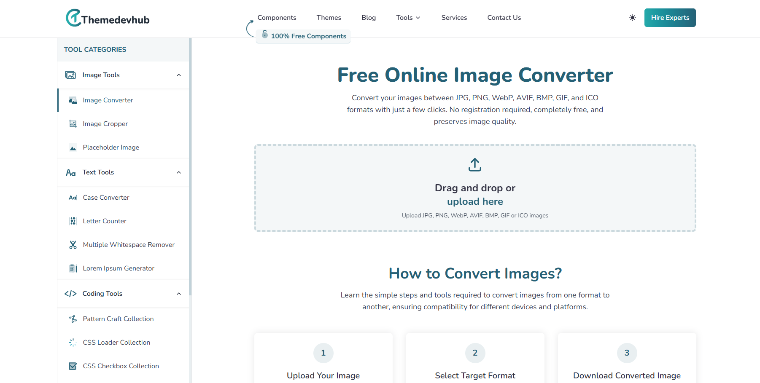760x383 pixels.
Task: Click the Hire Experts button
Action: tap(670, 18)
